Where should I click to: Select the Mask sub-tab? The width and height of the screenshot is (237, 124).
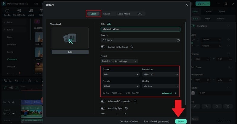click(207, 19)
